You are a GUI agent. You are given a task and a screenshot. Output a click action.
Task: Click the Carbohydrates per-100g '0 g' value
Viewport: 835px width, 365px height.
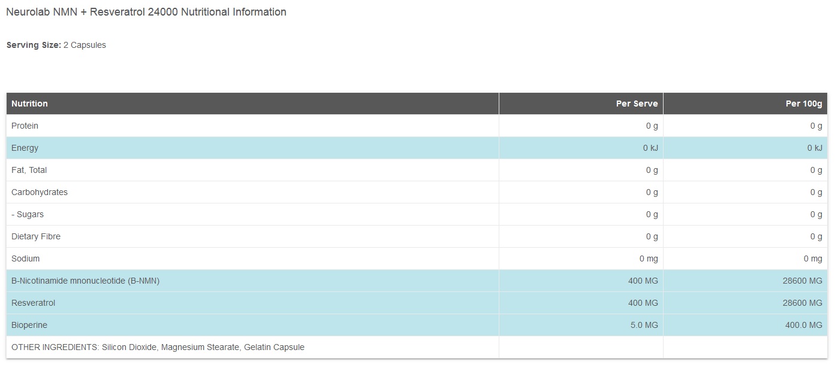[x=816, y=192]
